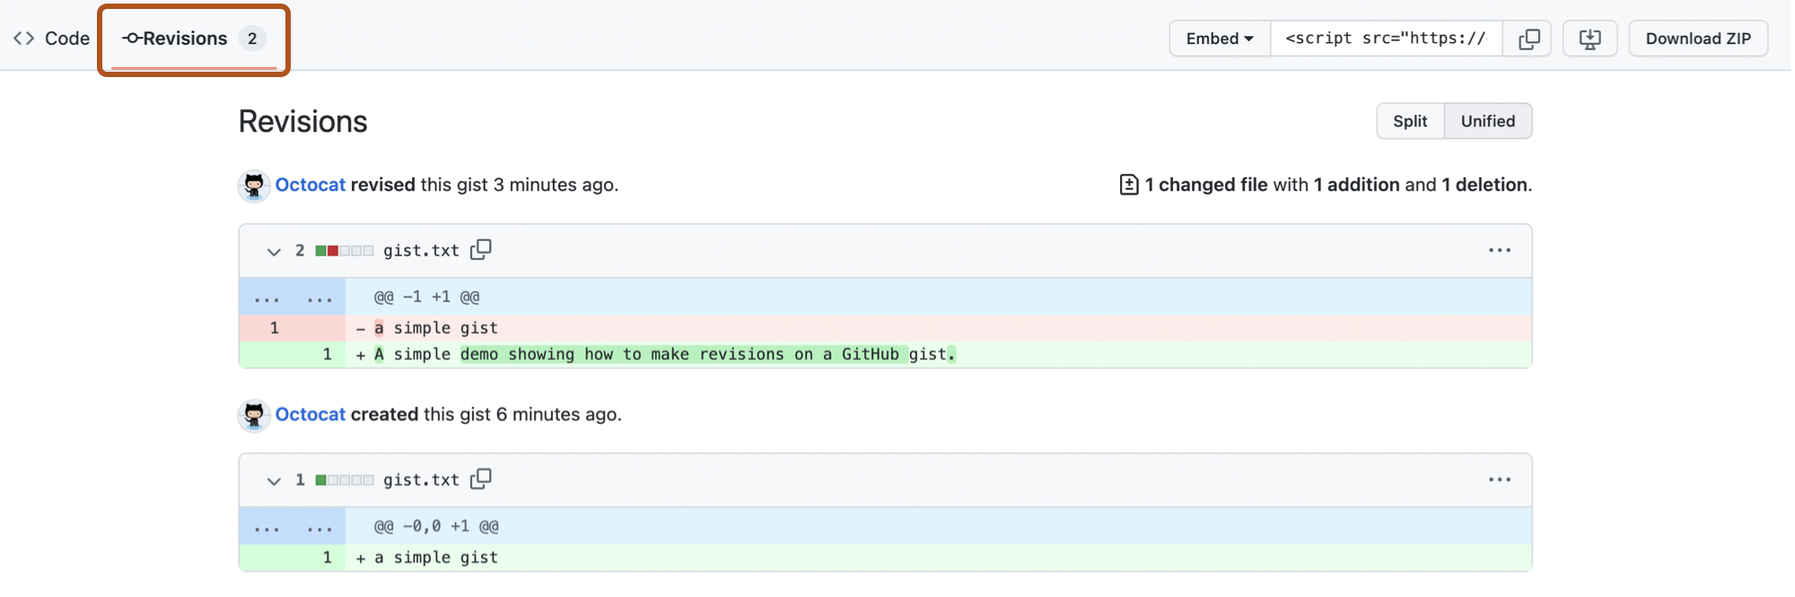Open gist in GitHub Desktop icon

pos(1589,39)
